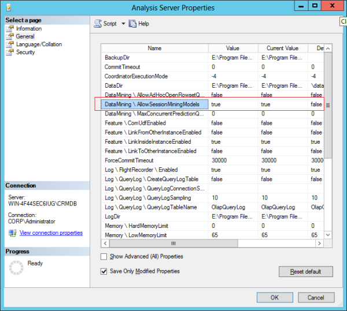Select Memory \ HardMemoryLimit row
Viewport: 347px width, 311px height.
pos(212,226)
